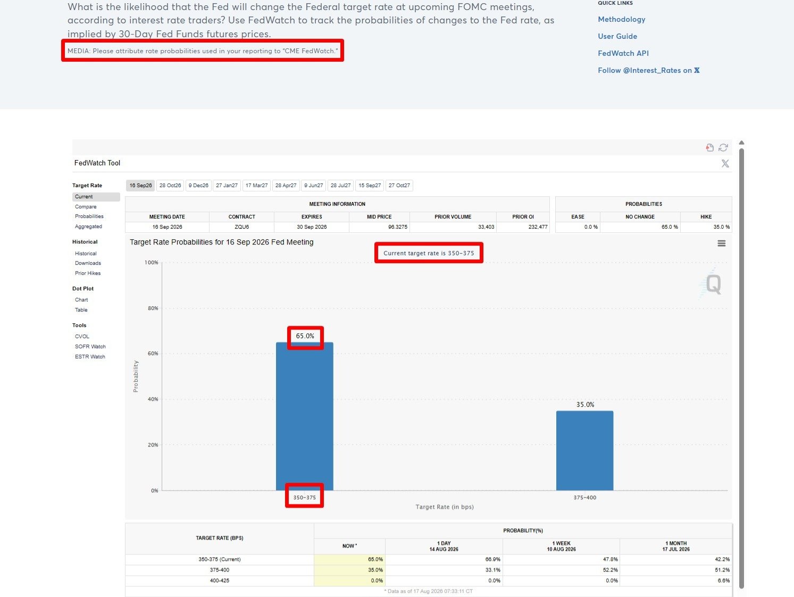Open the Prior Hikes view
This screenshot has height=597, width=794.
(88, 273)
